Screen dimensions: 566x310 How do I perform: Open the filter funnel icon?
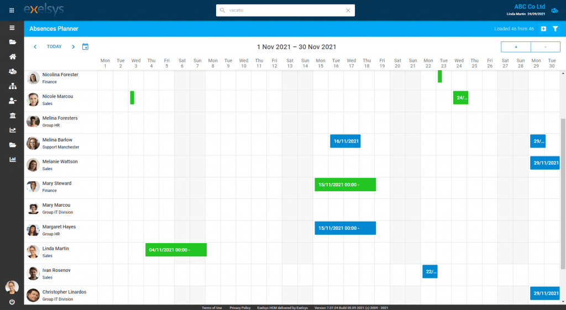tap(555, 29)
